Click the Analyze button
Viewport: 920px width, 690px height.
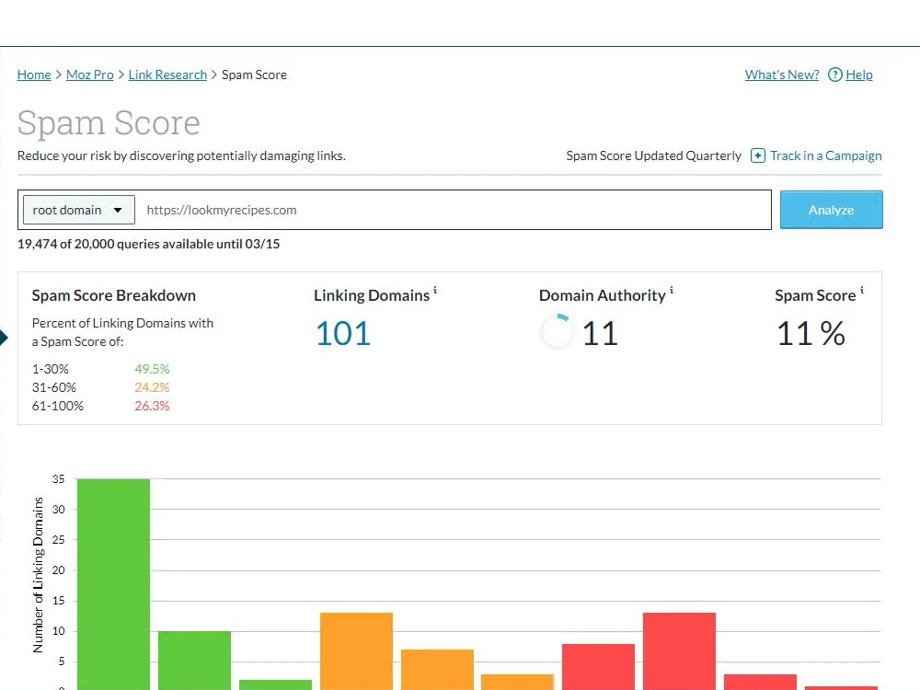pyautogui.click(x=831, y=210)
